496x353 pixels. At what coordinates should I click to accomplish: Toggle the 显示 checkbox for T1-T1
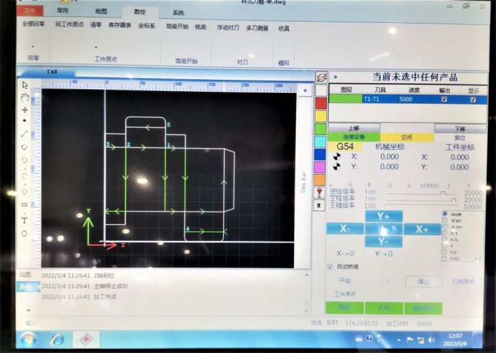pyautogui.click(x=473, y=100)
